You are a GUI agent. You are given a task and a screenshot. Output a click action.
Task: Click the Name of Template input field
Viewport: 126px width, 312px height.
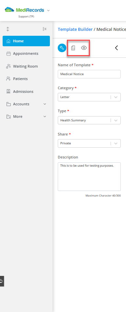click(x=89, y=74)
